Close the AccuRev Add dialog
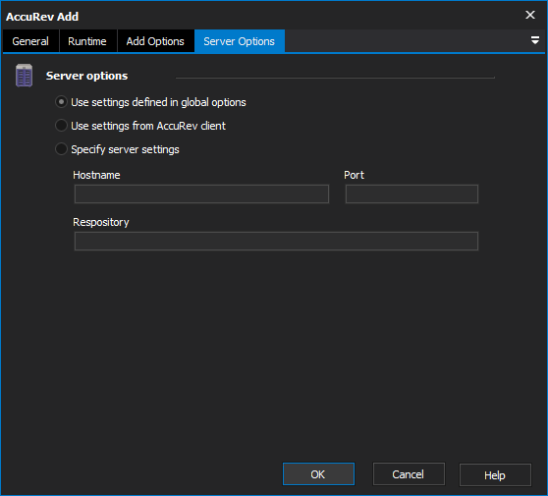Image resolution: width=548 pixels, height=496 pixels. (x=530, y=15)
